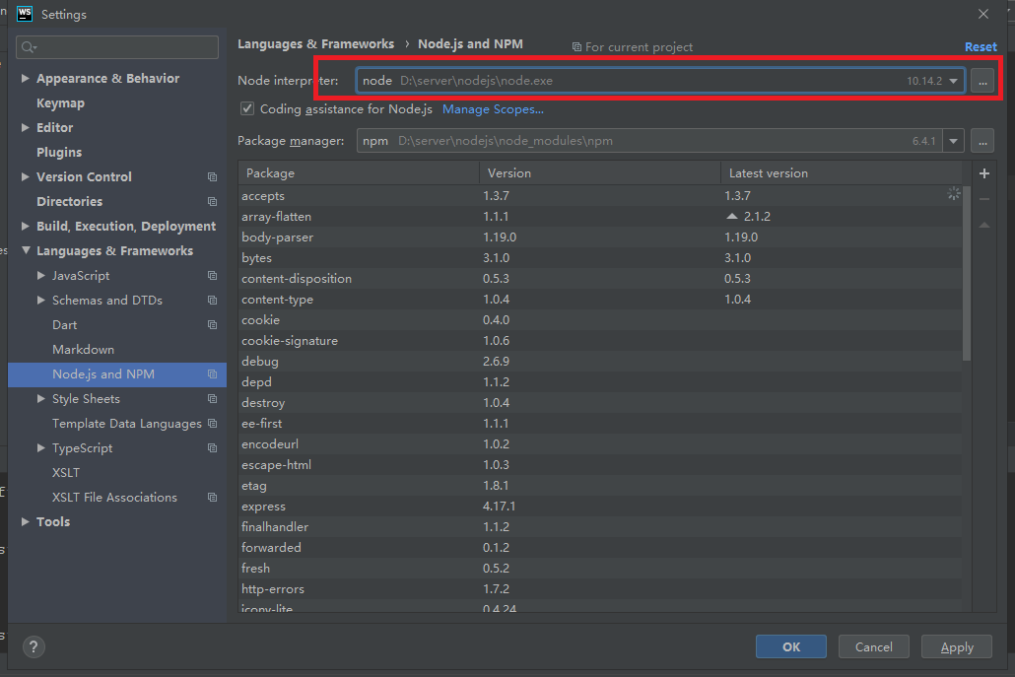Click the project-level icon beside Template Data Languages

click(x=212, y=424)
